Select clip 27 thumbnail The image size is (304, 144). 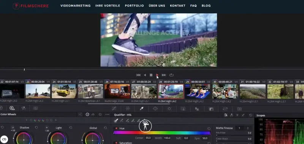click(144, 91)
